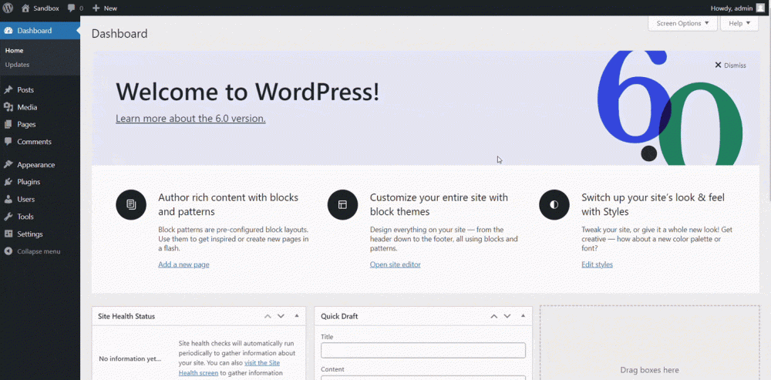Click the 'Drag boxes here' drop area
The image size is (771, 380).
pos(649,343)
